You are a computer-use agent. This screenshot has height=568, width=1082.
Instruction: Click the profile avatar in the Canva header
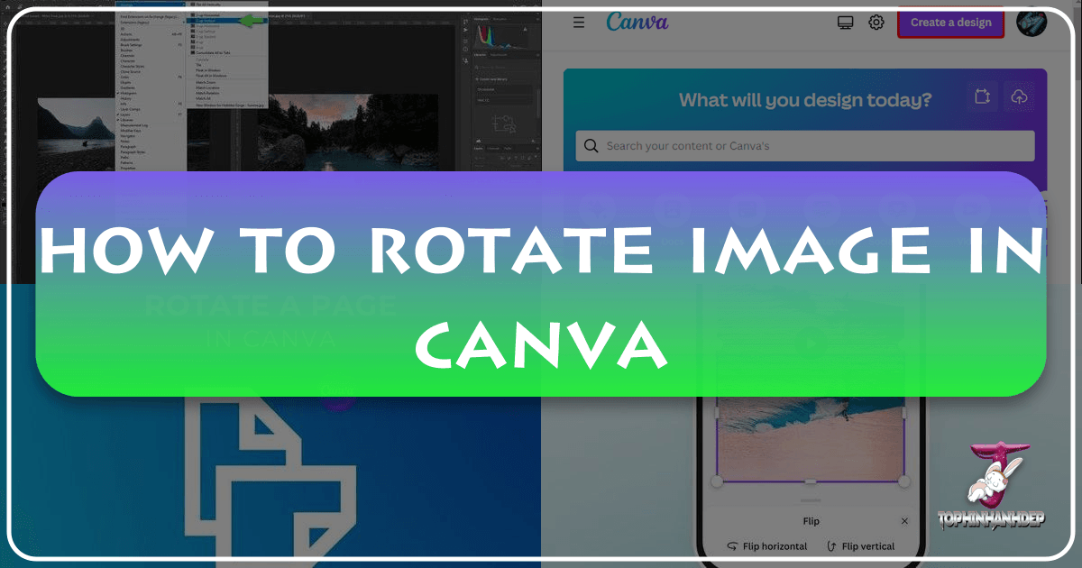(1032, 23)
